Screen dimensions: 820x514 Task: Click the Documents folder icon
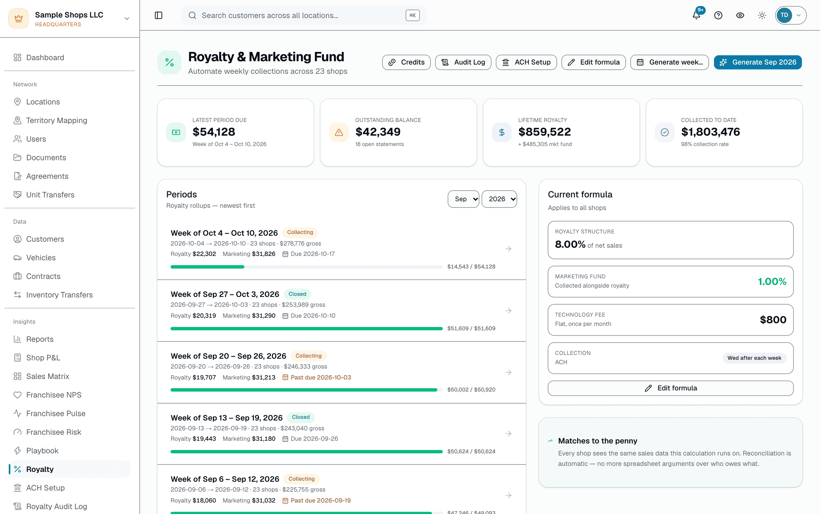tap(17, 158)
